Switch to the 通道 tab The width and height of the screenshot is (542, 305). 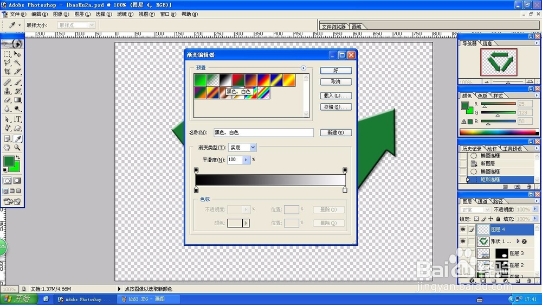click(482, 201)
